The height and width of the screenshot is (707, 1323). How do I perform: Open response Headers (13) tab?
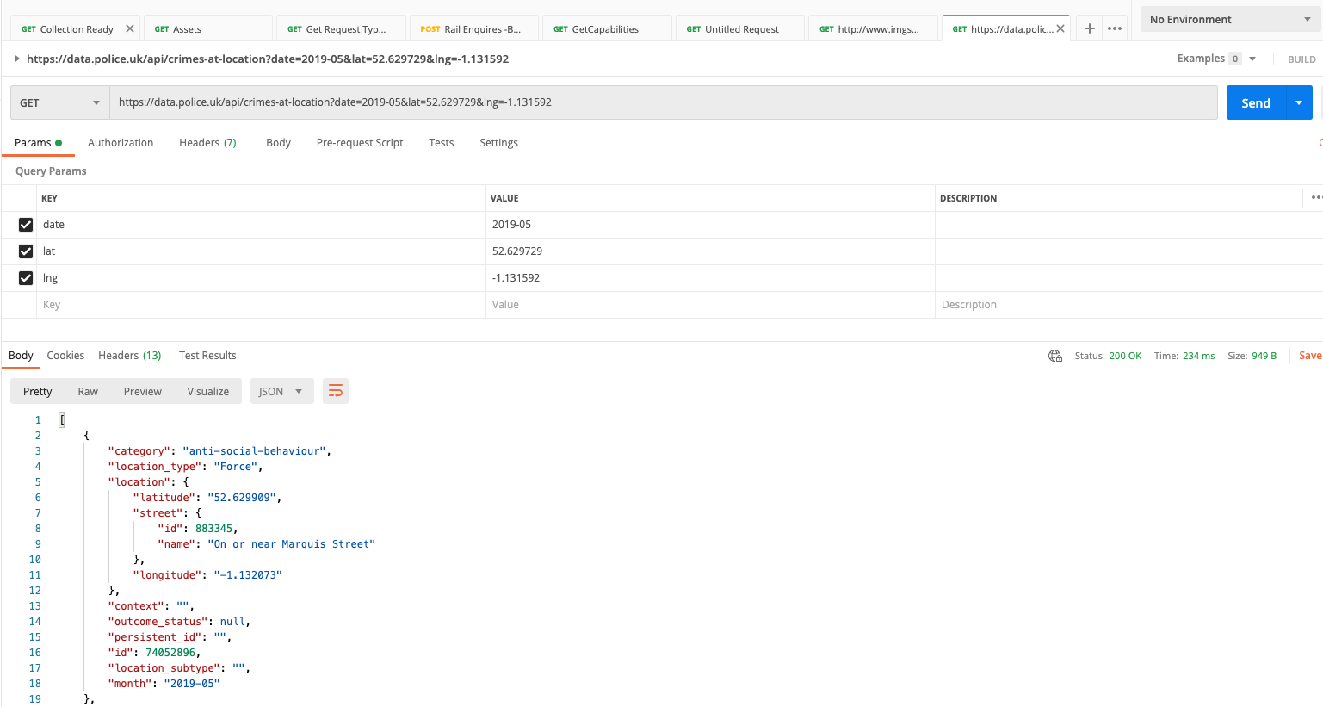click(130, 356)
